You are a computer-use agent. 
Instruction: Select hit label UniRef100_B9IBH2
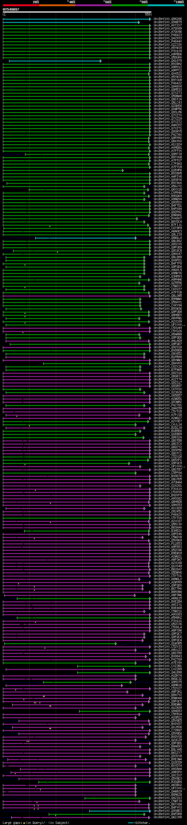pos(167,64)
